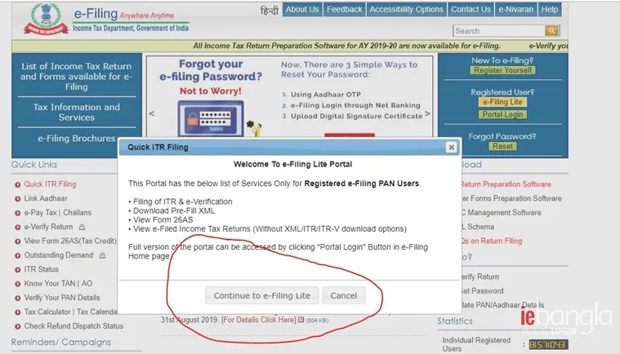The height and width of the screenshot is (354, 620).
Task: Open Schema link in download list
Action: [x=478, y=227]
